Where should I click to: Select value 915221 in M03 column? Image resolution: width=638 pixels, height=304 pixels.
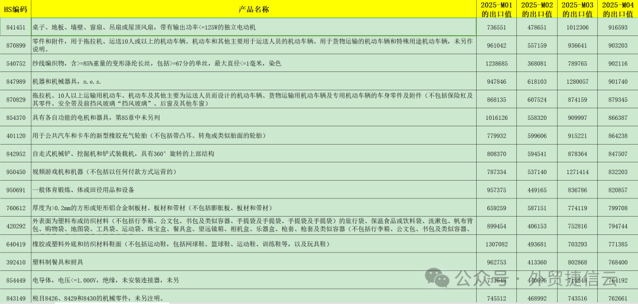[x=577, y=135]
